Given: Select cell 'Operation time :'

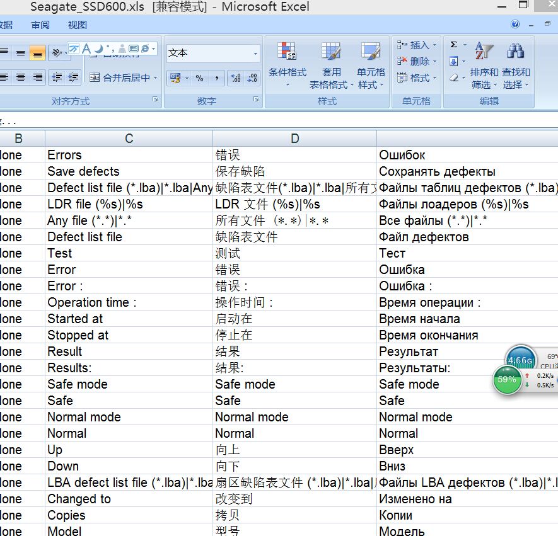Looking at the screenshot, I should tap(129, 302).
